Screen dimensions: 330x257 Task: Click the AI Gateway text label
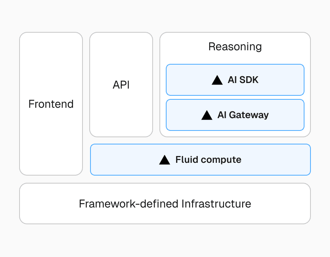coord(243,115)
